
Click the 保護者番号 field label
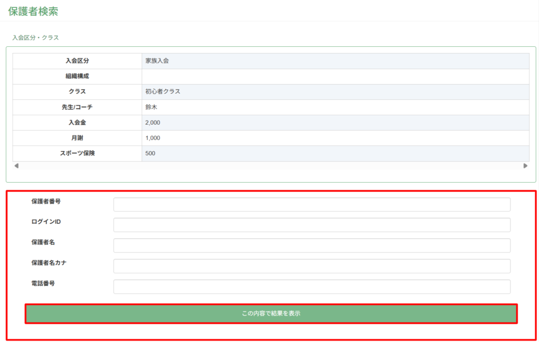pyautogui.click(x=46, y=202)
